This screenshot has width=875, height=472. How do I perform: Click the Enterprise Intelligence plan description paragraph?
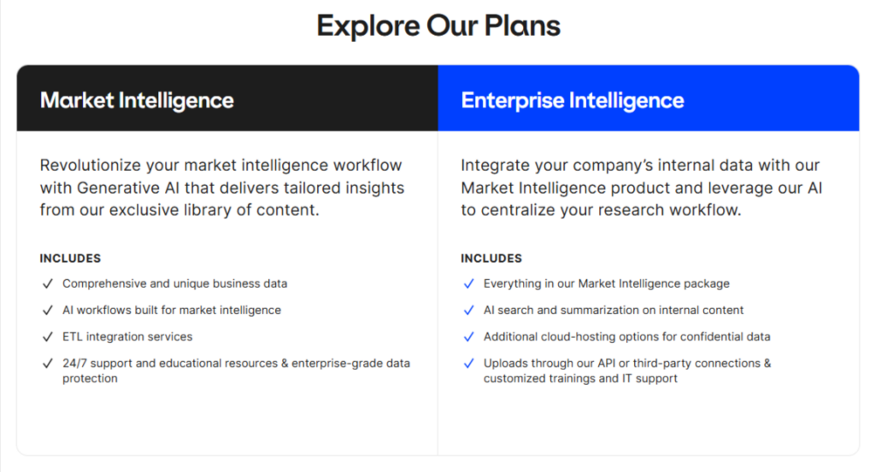point(641,187)
